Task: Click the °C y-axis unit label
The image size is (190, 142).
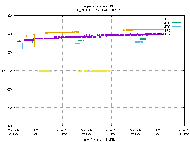Action: pos(4,71)
